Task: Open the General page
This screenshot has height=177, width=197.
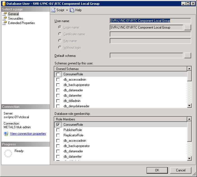Action: pos(13,14)
